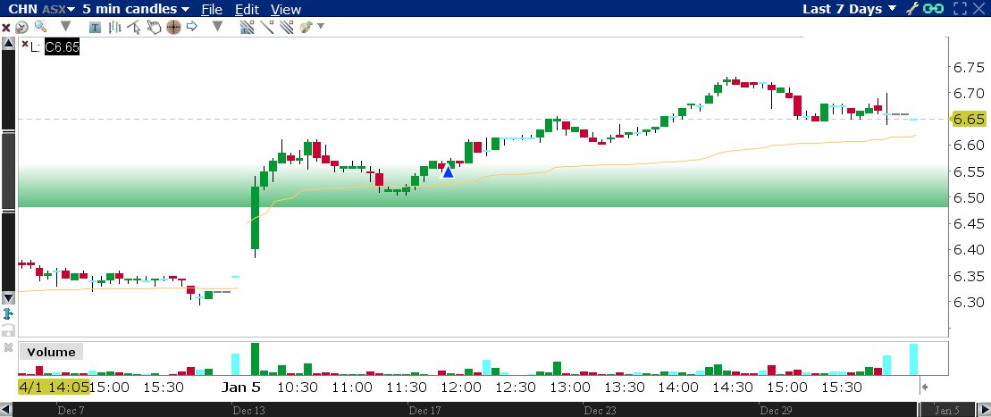Select the hand pan tool
This screenshot has height=417, width=991.
(154, 27)
